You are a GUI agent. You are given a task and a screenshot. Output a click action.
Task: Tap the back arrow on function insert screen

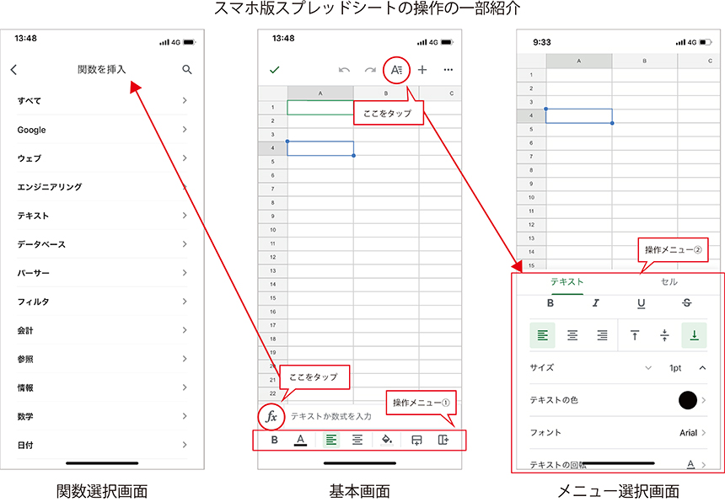point(13,70)
